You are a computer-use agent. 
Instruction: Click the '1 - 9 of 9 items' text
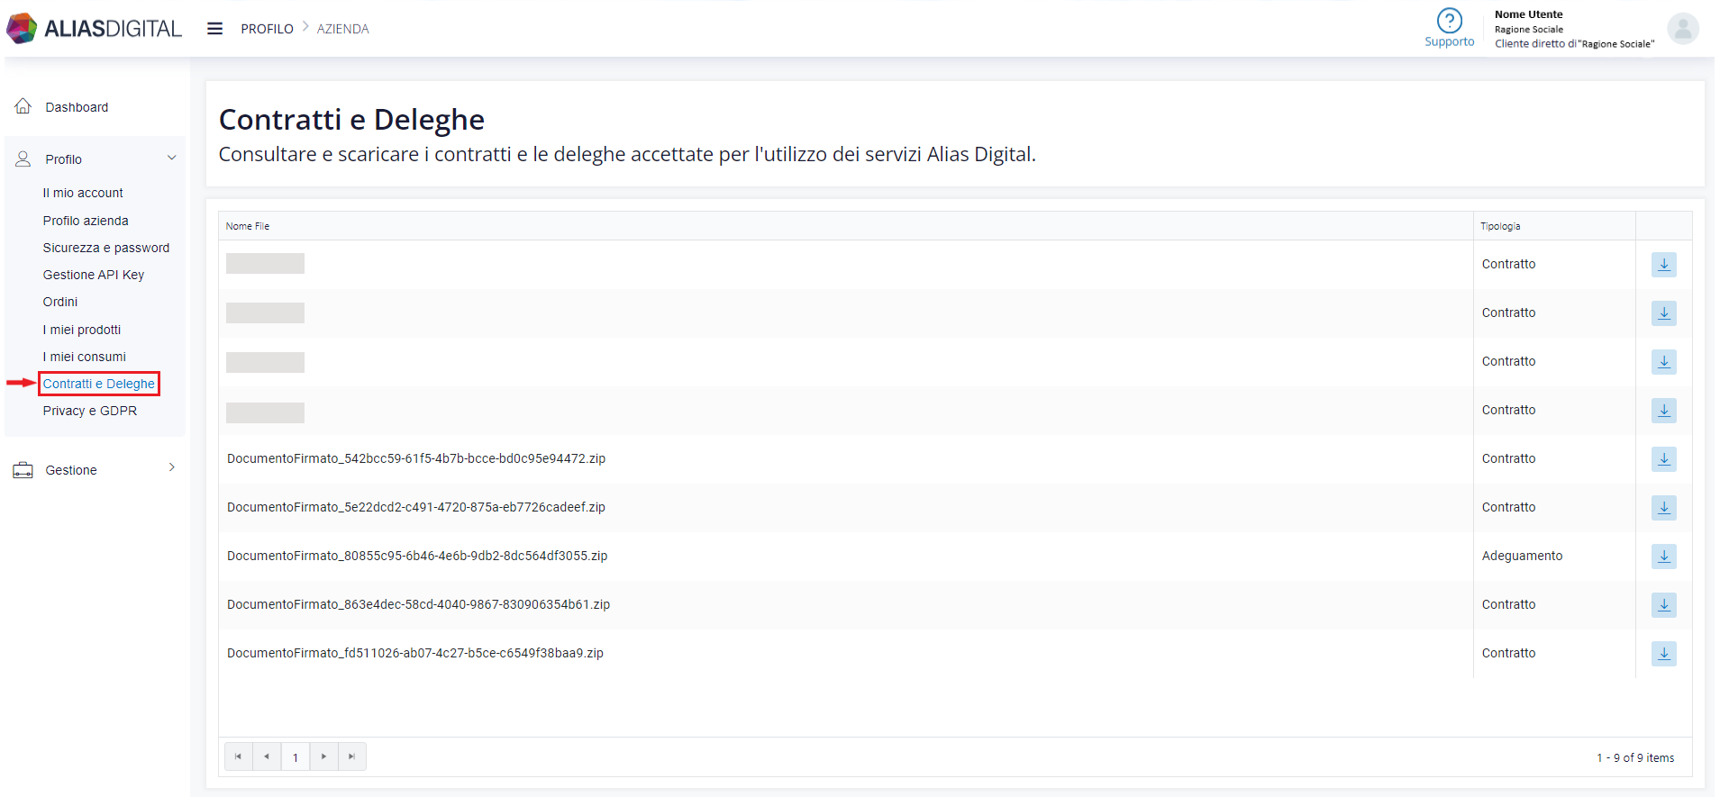[1635, 757]
